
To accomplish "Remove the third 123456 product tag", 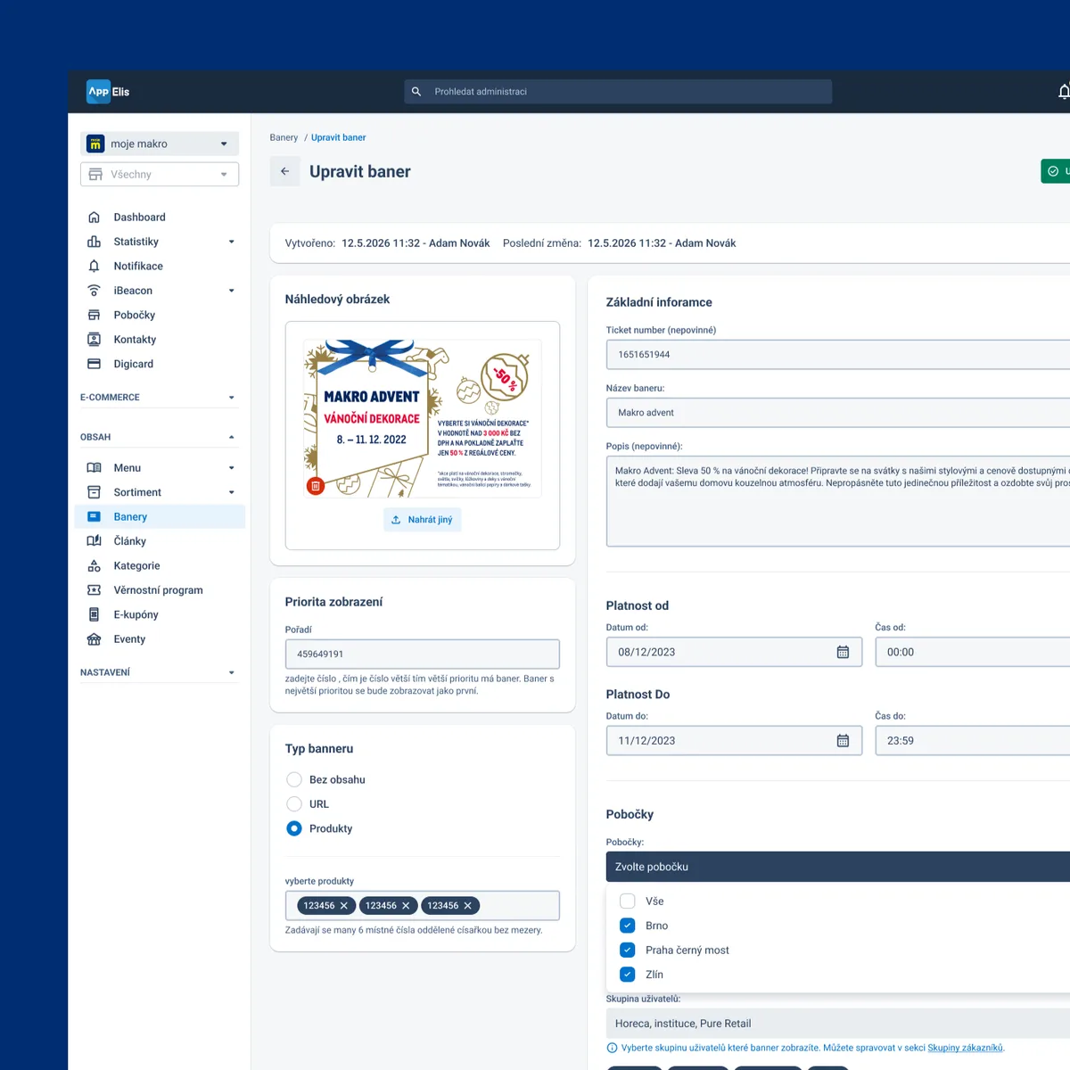I will coord(467,906).
